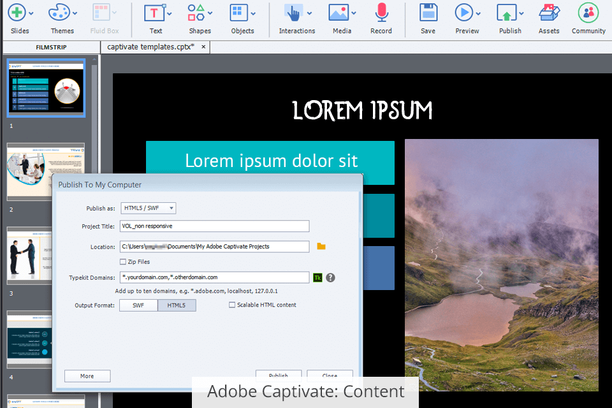
Task: Click the Save floppy disk icon
Action: click(428, 13)
